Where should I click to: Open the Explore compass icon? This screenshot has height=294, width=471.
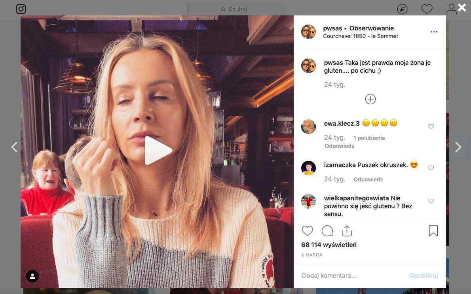coord(402,9)
